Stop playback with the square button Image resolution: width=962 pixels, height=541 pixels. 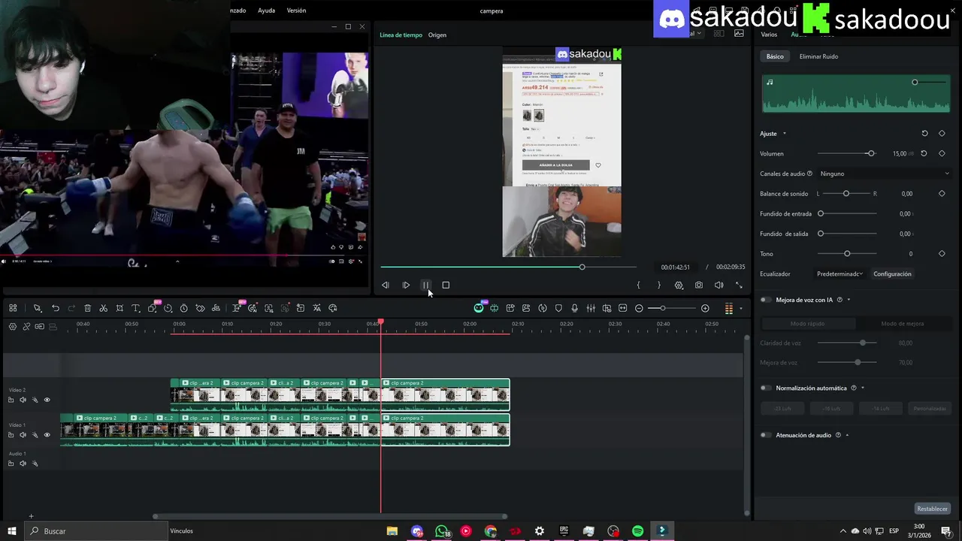point(446,286)
